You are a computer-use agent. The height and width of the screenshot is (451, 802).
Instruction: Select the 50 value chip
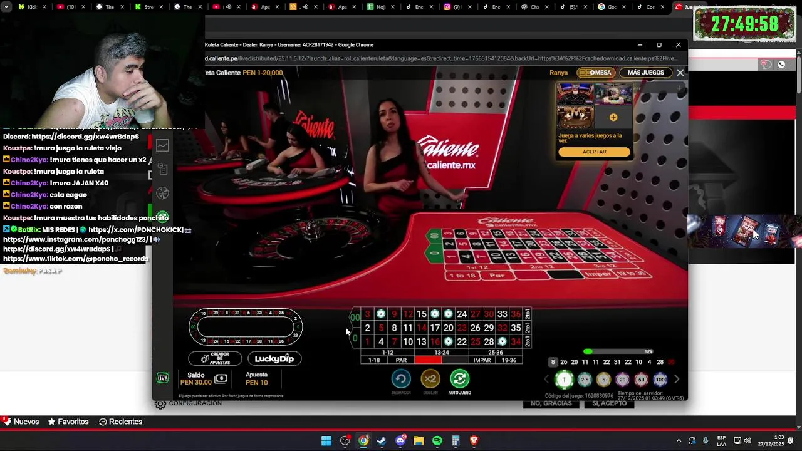click(x=641, y=380)
